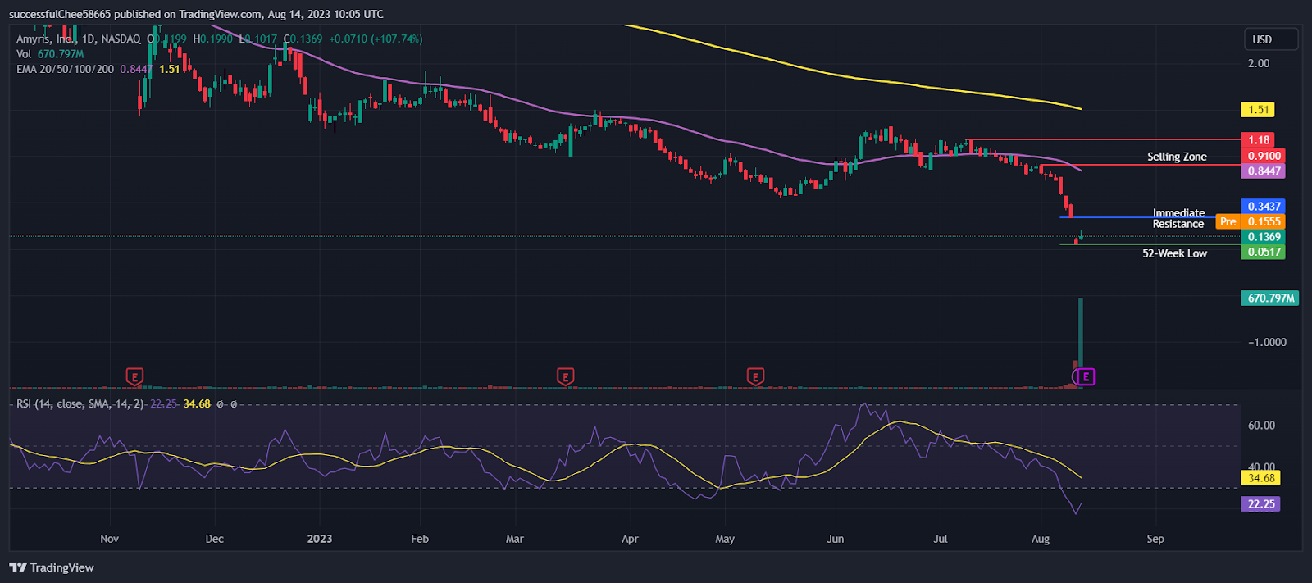
Task: Click the 60.00 RSI axis tick
Action: click(x=1261, y=426)
